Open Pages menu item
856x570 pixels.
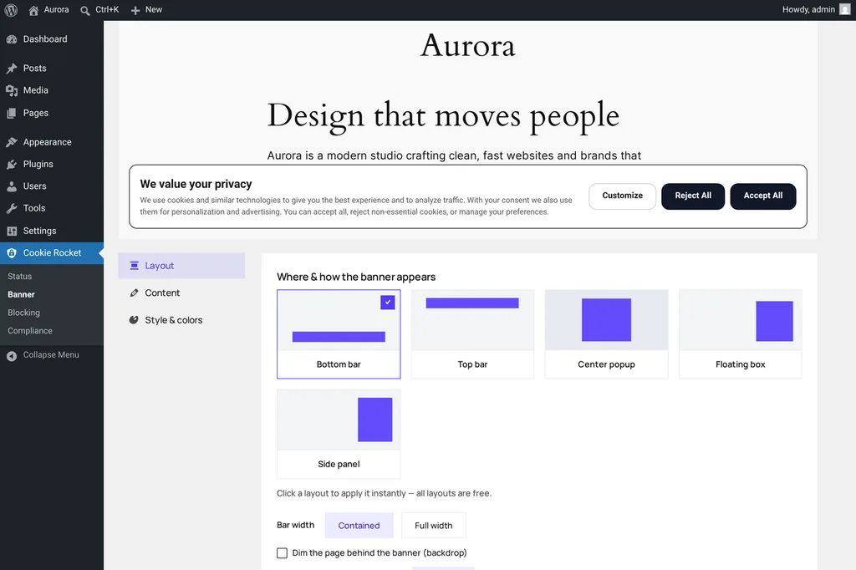coord(52,113)
